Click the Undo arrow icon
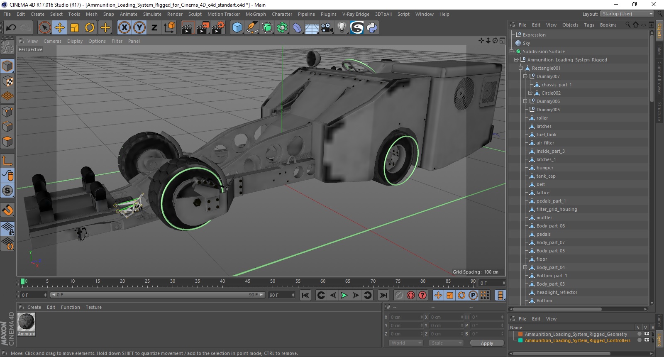 click(x=11, y=28)
